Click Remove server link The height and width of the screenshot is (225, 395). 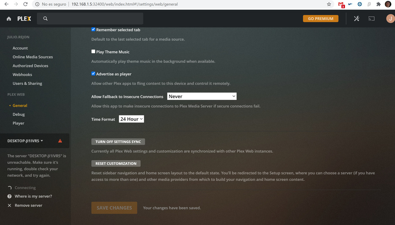click(28, 205)
